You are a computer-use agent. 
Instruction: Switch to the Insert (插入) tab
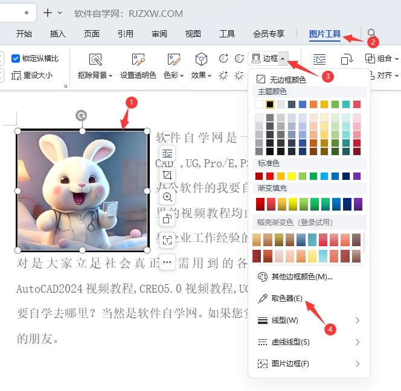[x=58, y=34]
